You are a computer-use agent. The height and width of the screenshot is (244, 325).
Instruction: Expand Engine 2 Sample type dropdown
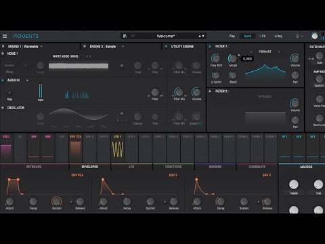pos(123,46)
